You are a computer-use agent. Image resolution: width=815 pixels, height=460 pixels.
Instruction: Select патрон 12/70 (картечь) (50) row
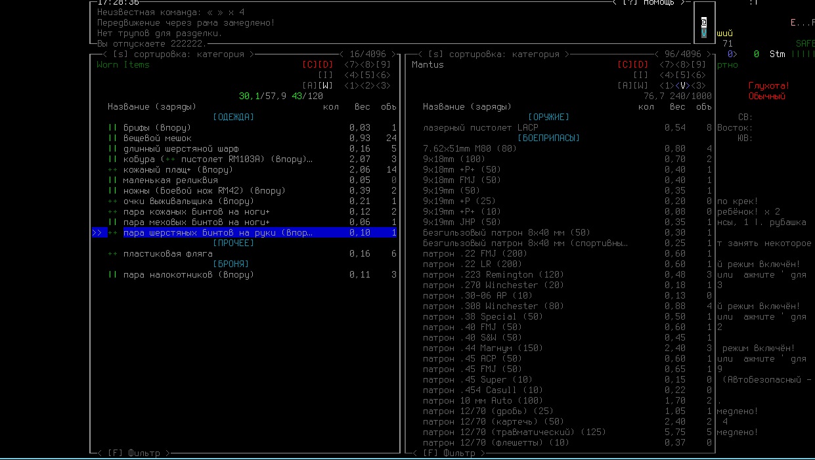(x=567, y=422)
